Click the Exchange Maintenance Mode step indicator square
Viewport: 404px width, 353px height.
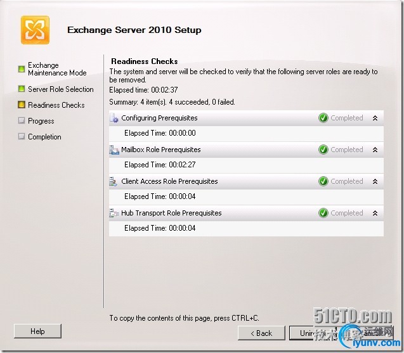[22, 69]
